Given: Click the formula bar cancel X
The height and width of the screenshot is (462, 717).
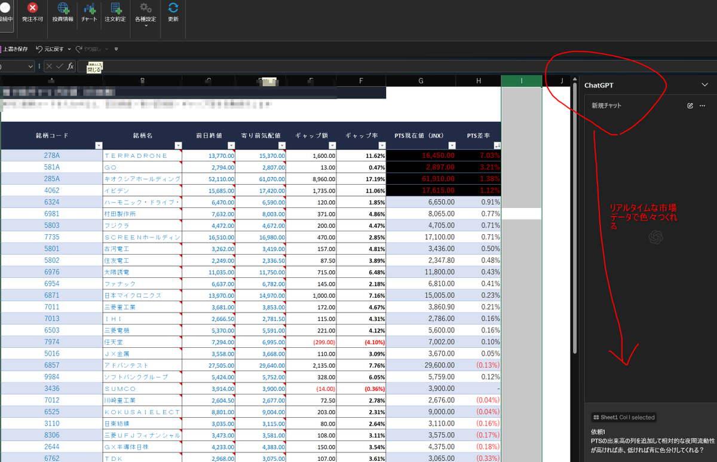Looking at the screenshot, I should (x=49, y=66).
